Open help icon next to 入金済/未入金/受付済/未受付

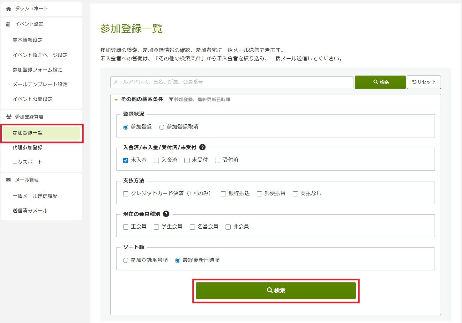tap(202, 147)
